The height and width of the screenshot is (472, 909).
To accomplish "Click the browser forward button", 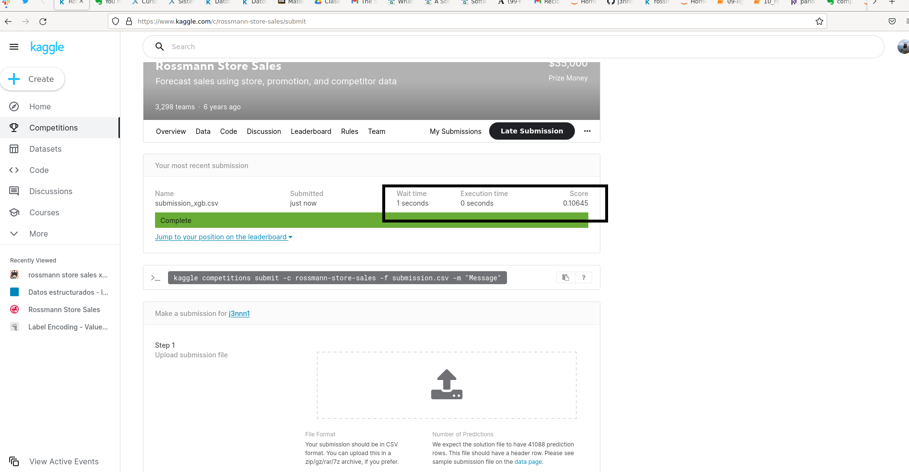I will click(26, 22).
